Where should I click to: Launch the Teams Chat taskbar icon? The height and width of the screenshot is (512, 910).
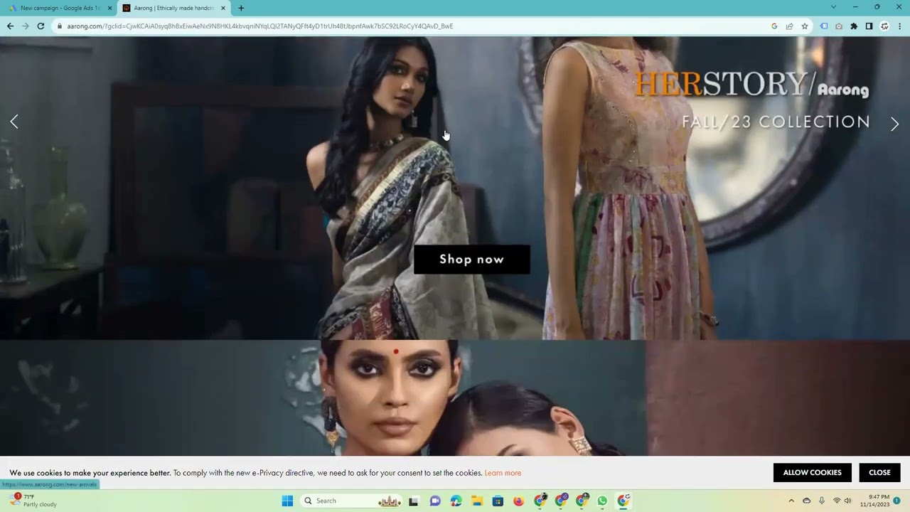435,501
